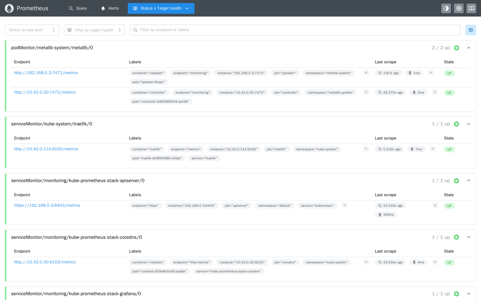Click the 19.535s ago last scrape badge
Screen dimensions: 481x300
pos(391,262)
